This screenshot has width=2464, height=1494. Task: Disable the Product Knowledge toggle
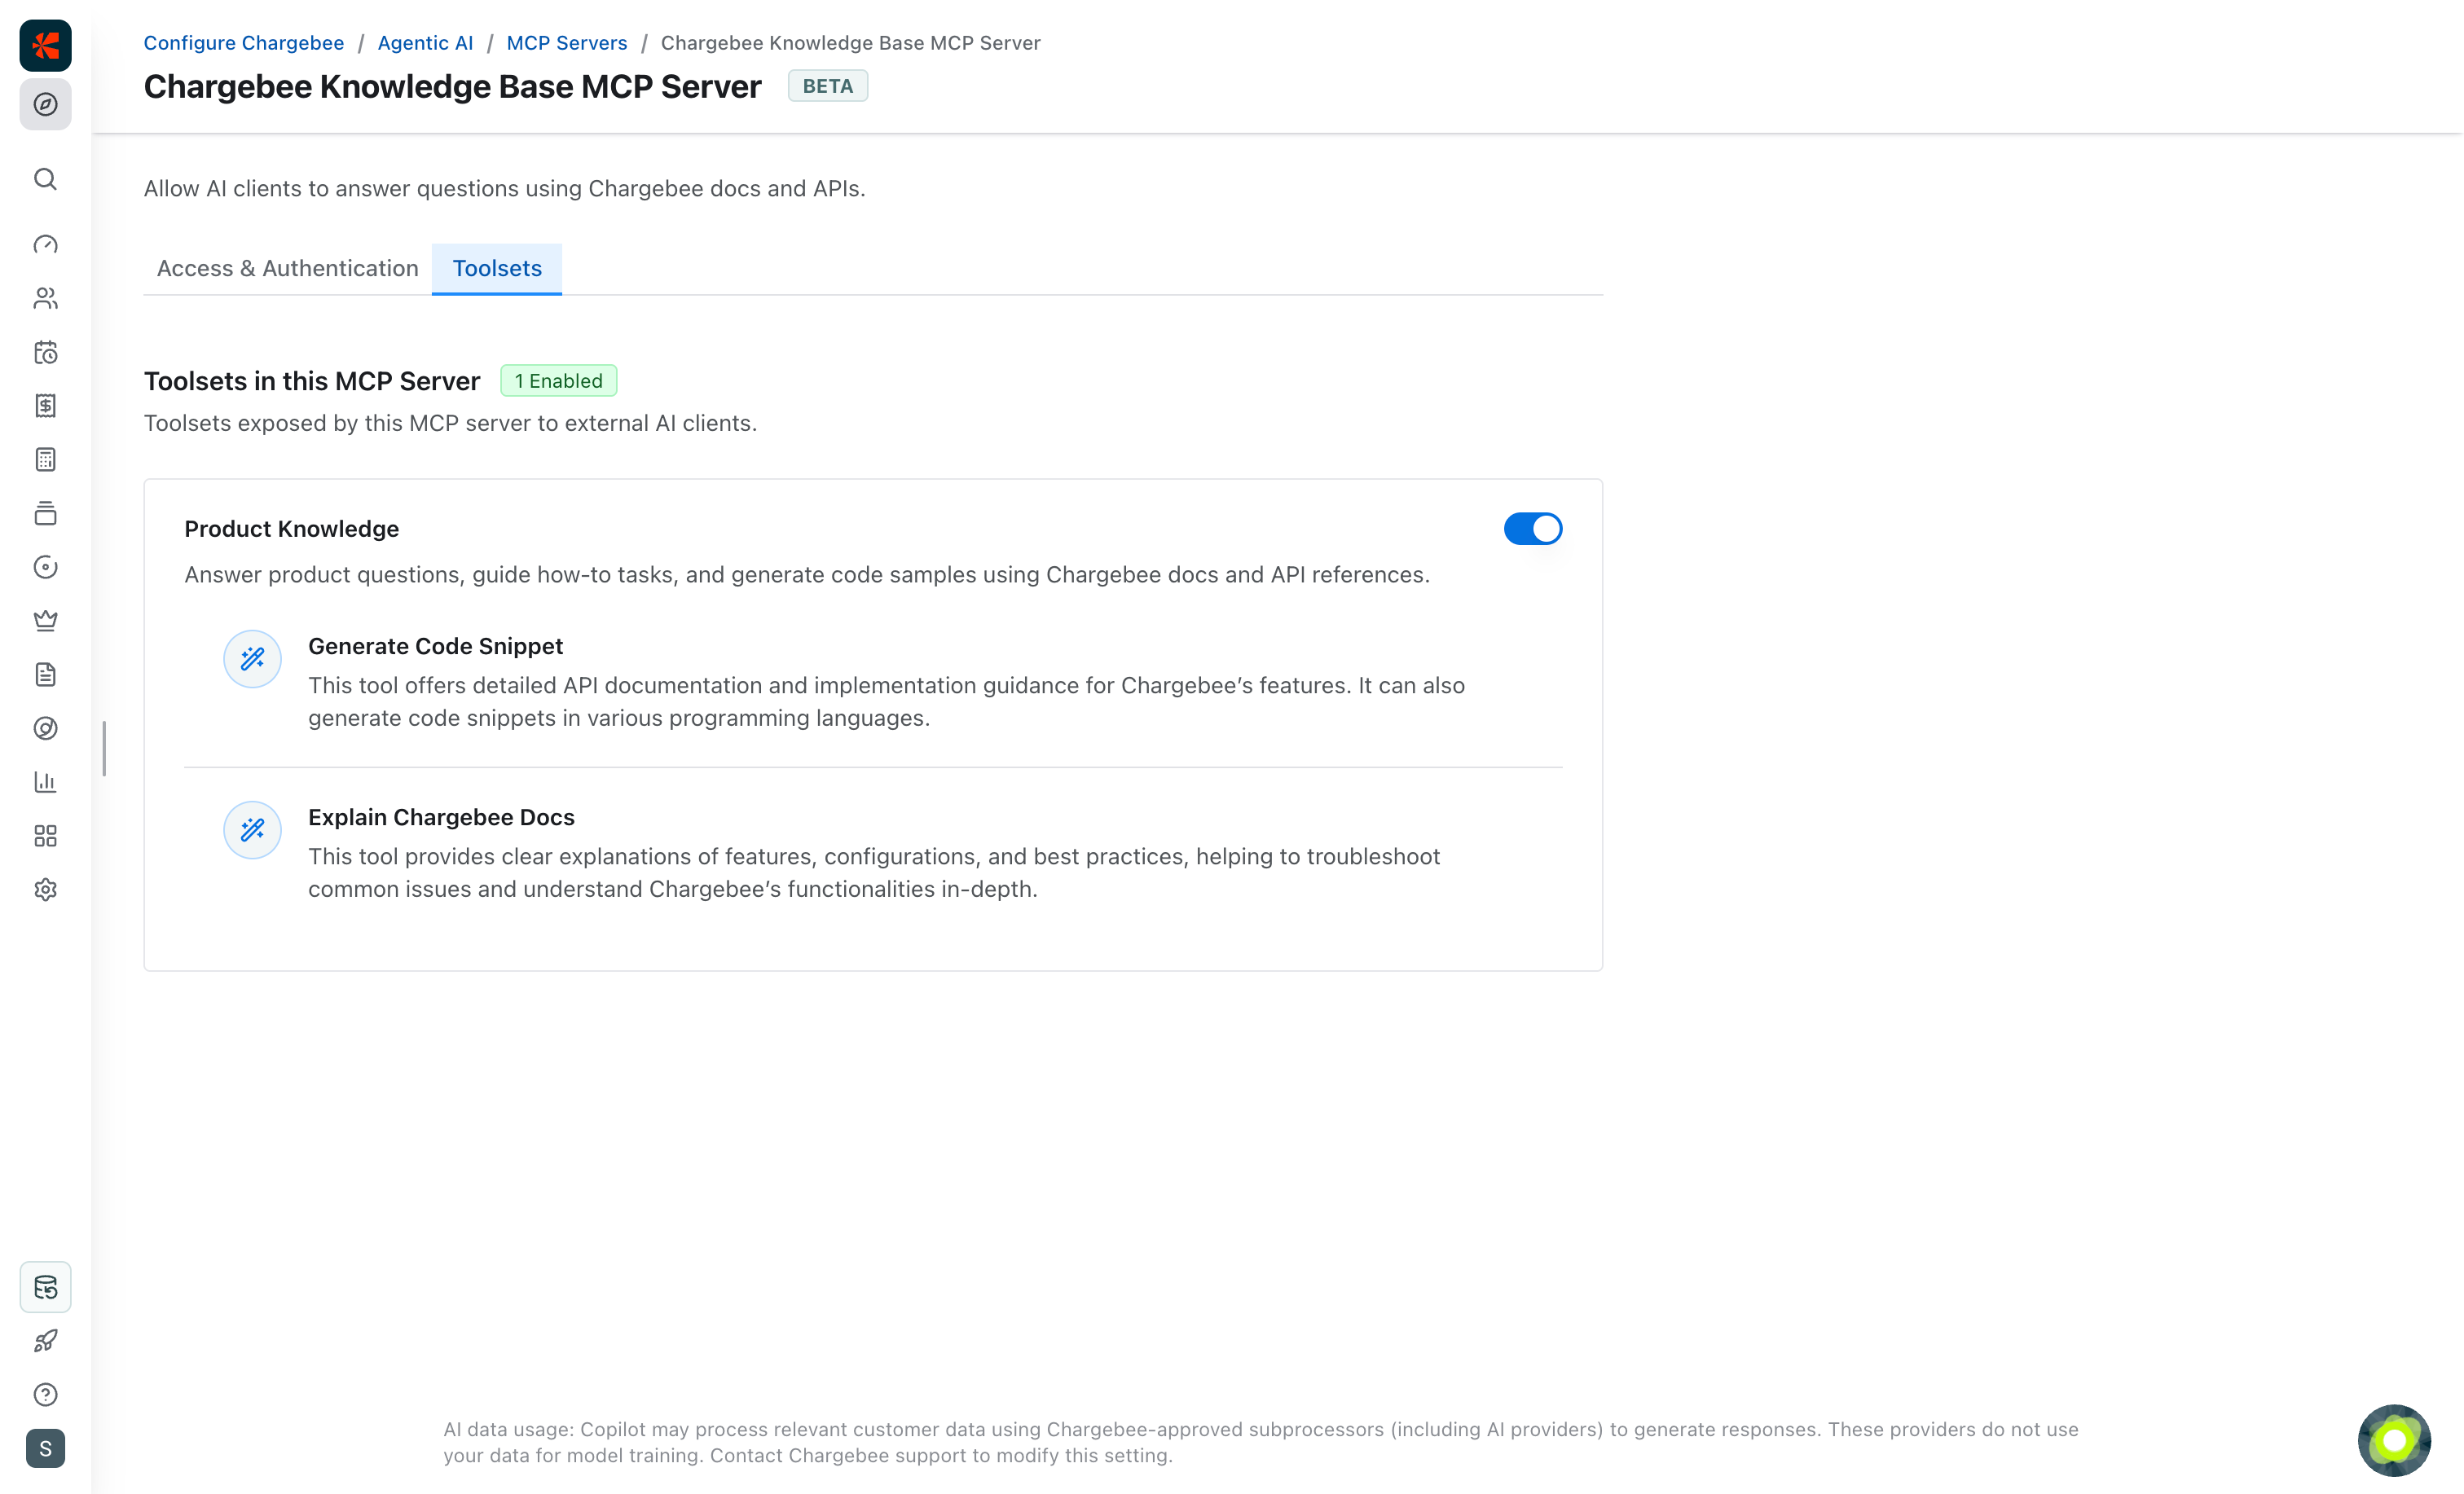pos(1532,529)
